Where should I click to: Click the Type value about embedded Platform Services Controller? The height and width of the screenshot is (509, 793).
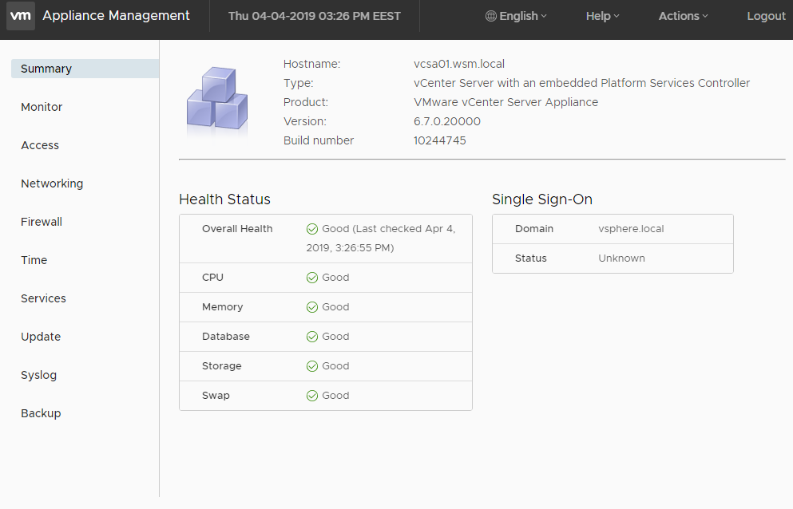(581, 84)
